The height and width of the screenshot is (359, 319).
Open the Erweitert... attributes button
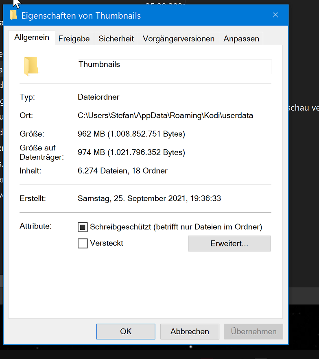[229, 244]
